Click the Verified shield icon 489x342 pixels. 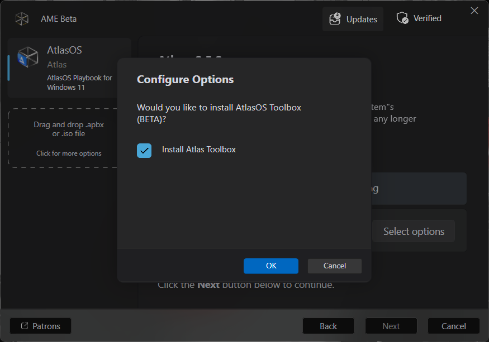click(402, 18)
